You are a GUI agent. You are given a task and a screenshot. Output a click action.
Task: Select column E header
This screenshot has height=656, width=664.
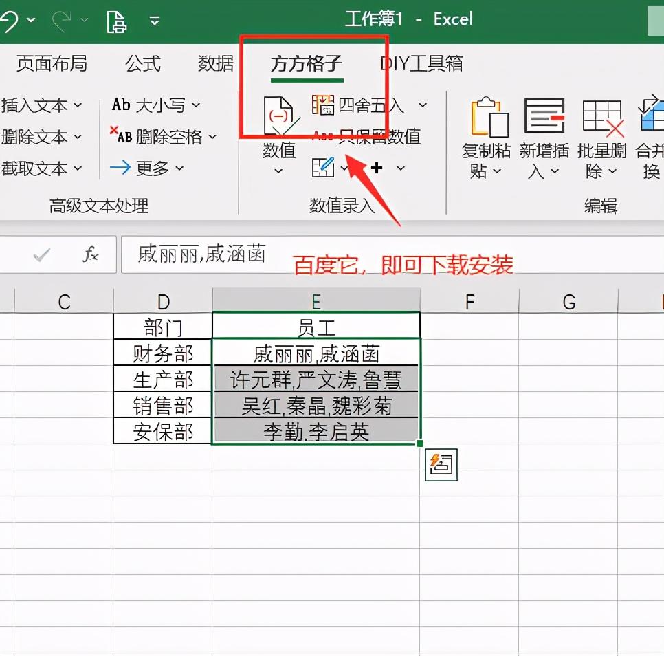coord(316,301)
